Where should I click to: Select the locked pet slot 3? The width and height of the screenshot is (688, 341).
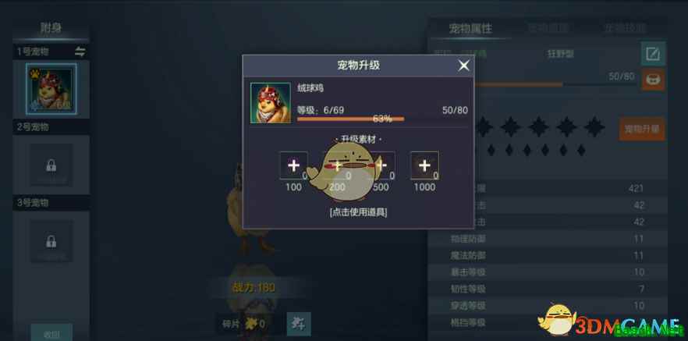[51, 241]
